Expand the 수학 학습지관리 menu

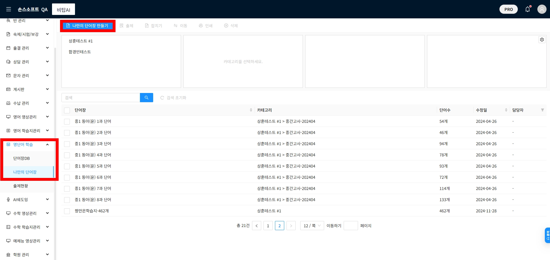28,227
